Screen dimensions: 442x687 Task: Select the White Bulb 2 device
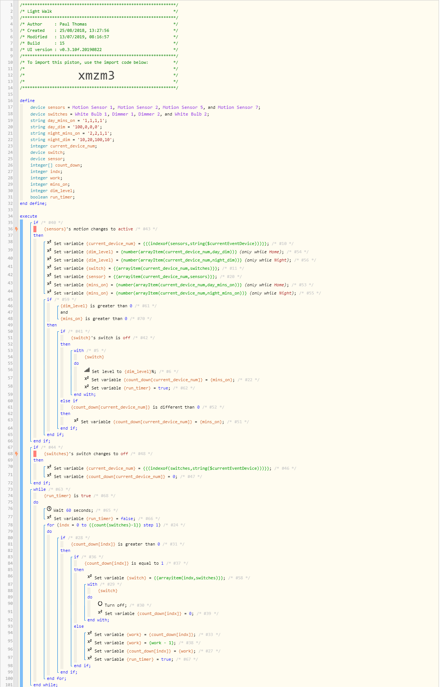[191, 114]
